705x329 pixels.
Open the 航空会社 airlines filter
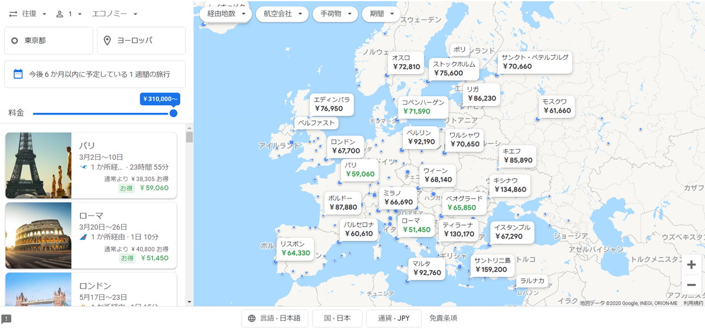[283, 14]
